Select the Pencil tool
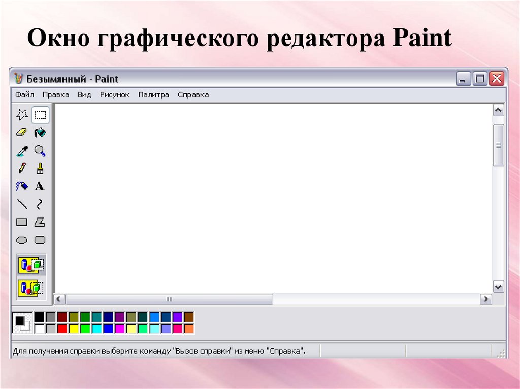The height and width of the screenshot is (389, 520). pos(22,168)
